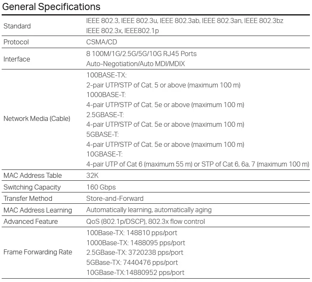The image size is (312, 282).
Task: Click the Advanced Feature label
Action: [31, 221]
